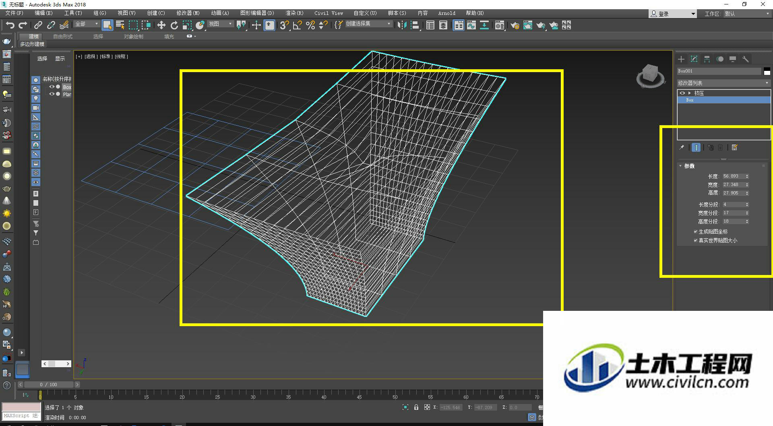Screen dimensions: 773x426
Task: Click the Bind to Space Warp icon
Action: click(64, 25)
